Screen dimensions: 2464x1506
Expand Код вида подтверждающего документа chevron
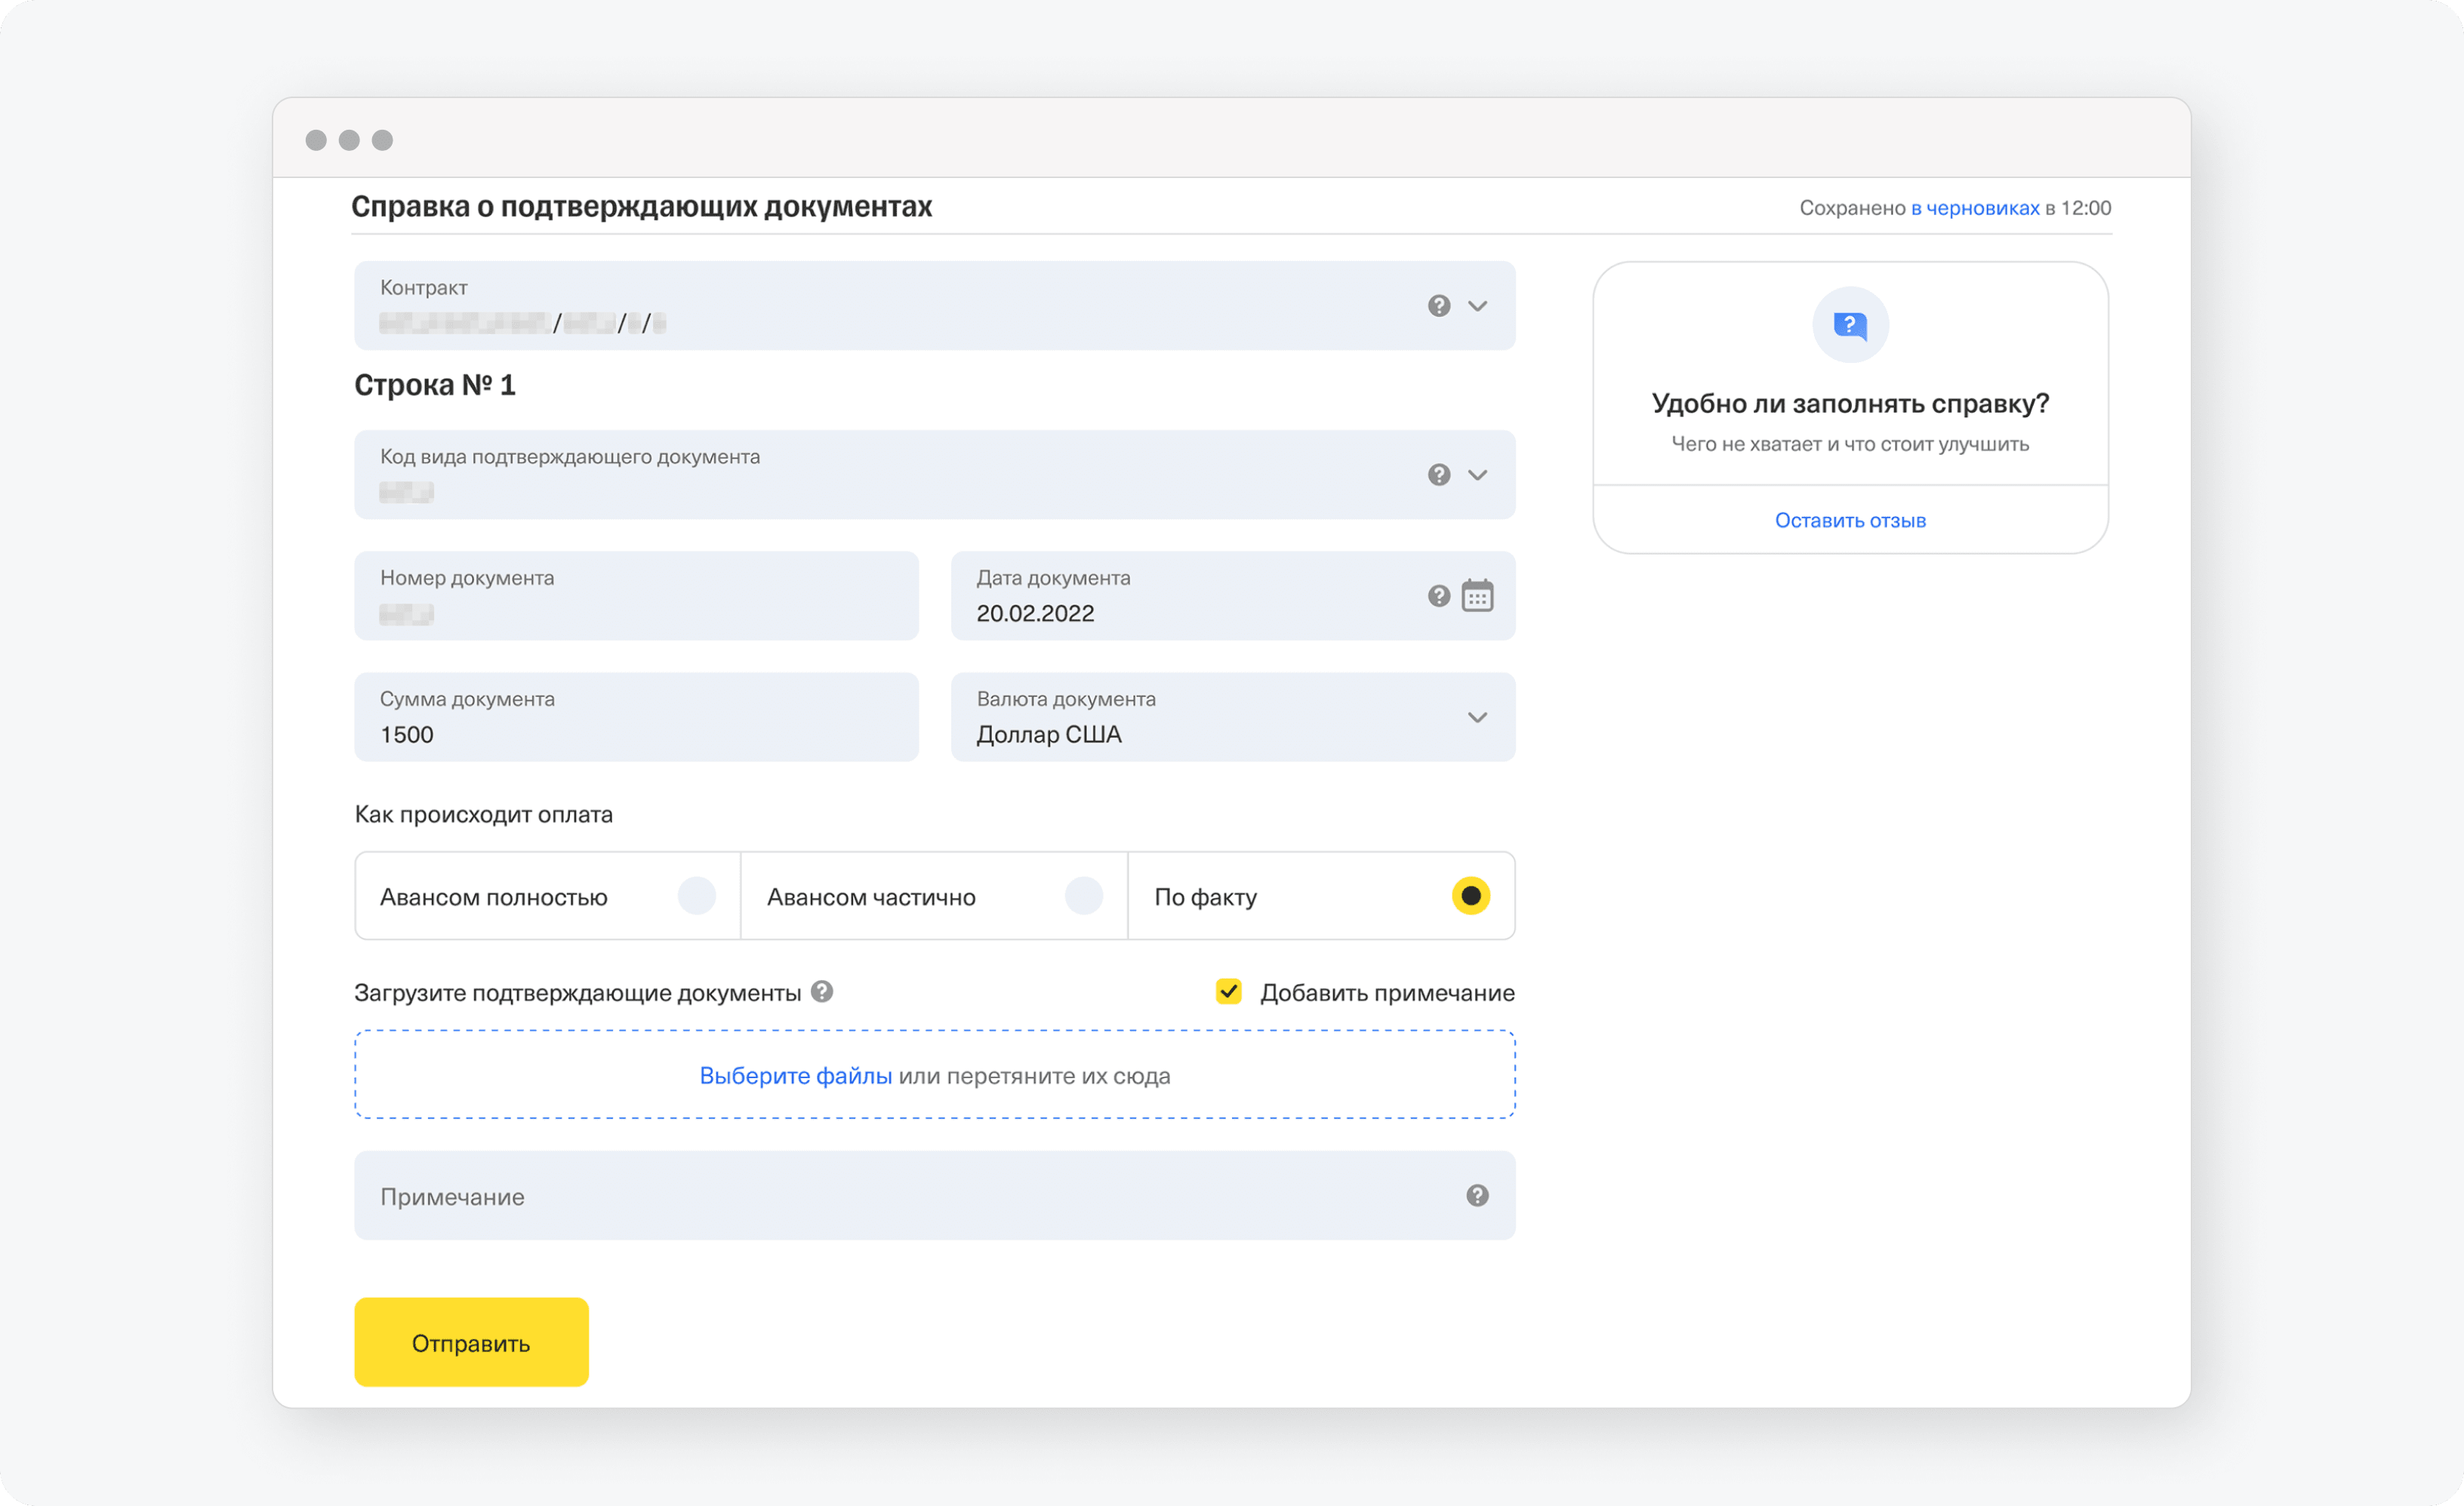1477,475
